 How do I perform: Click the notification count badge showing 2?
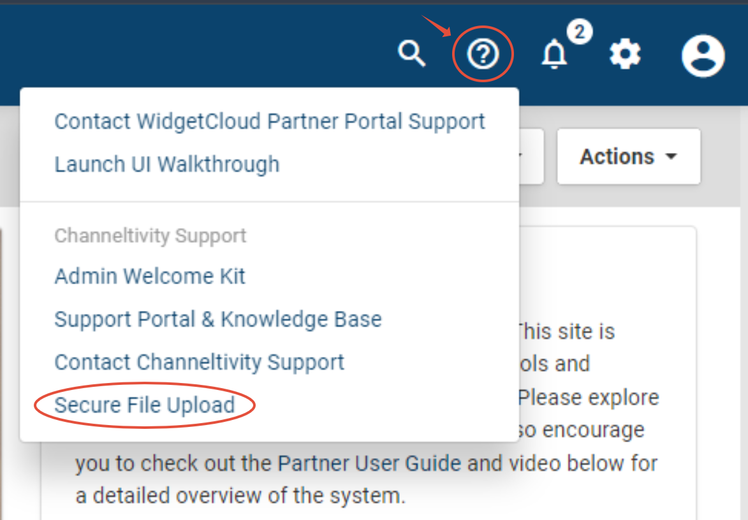click(580, 32)
